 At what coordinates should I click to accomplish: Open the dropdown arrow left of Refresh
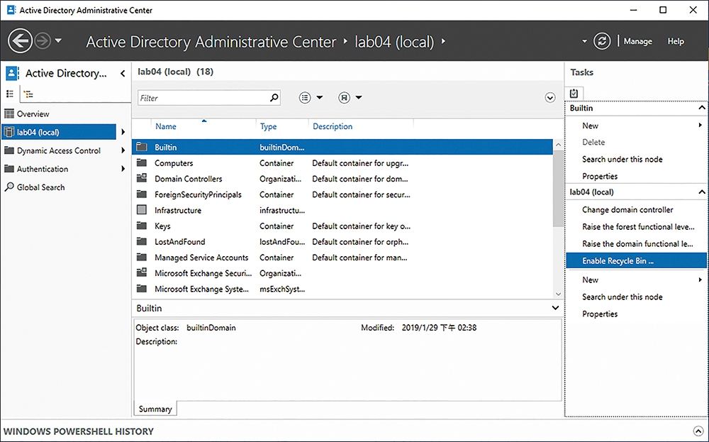[x=584, y=41]
